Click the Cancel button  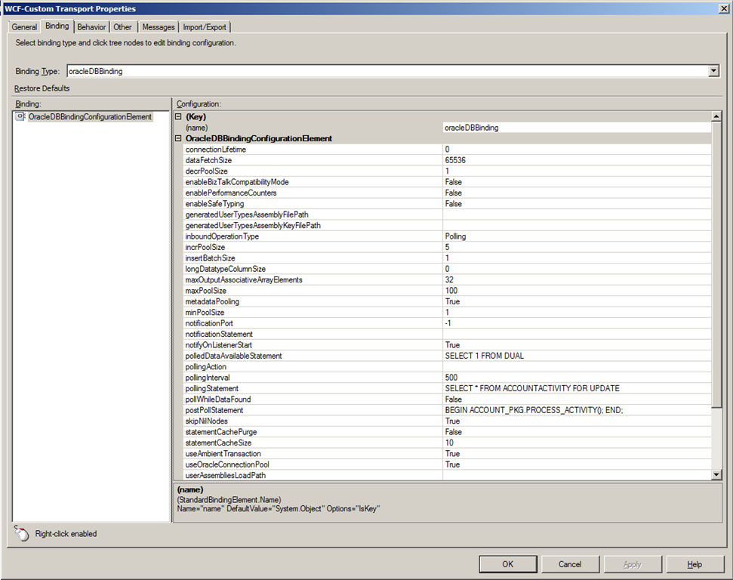(x=570, y=564)
